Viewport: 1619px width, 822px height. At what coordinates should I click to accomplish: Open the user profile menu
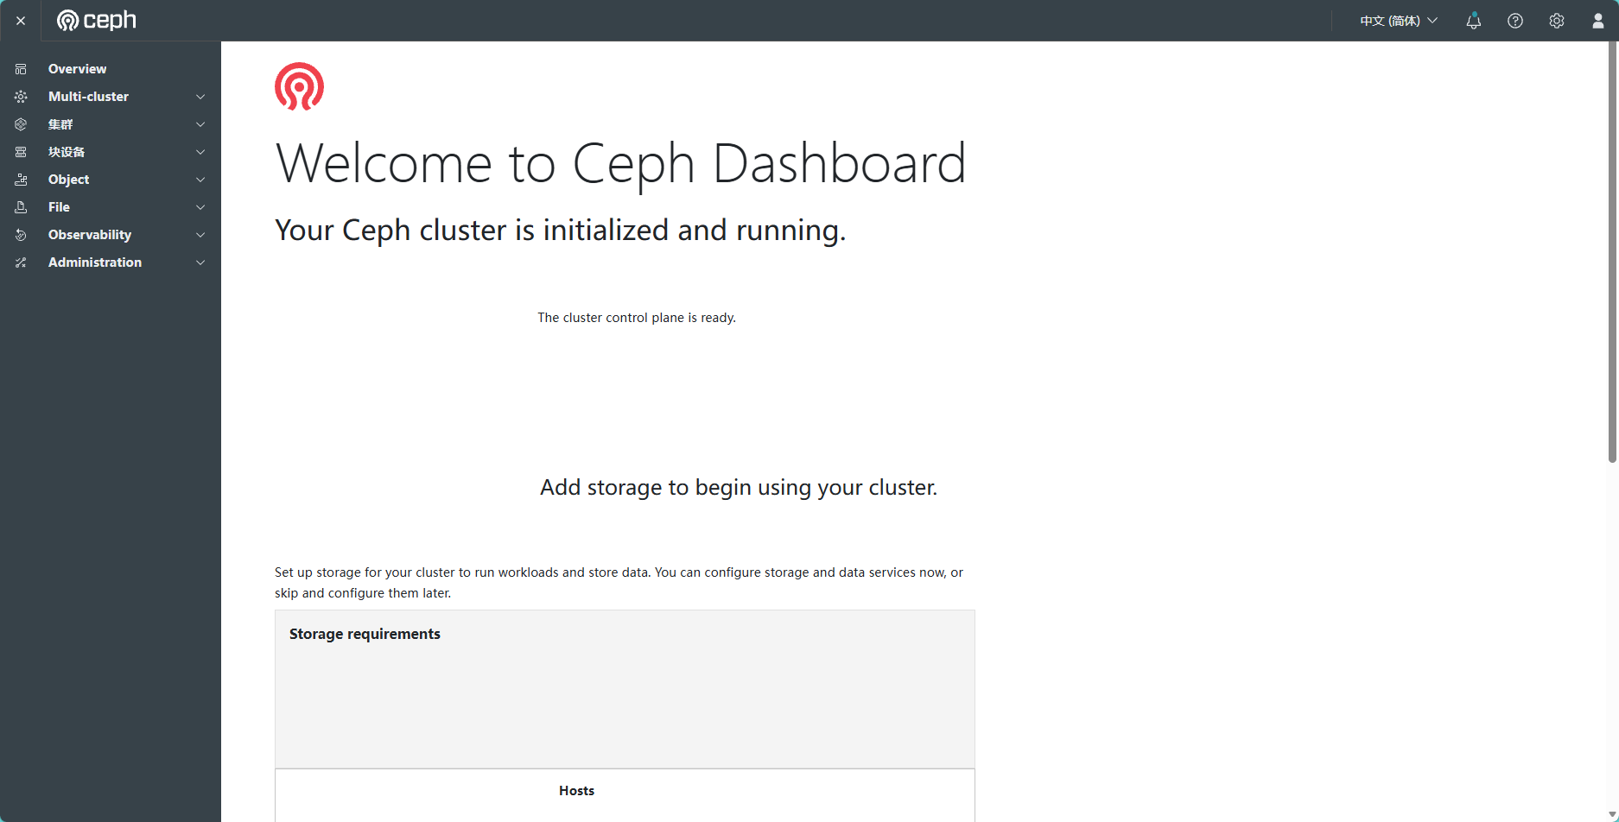(1598, 21)
